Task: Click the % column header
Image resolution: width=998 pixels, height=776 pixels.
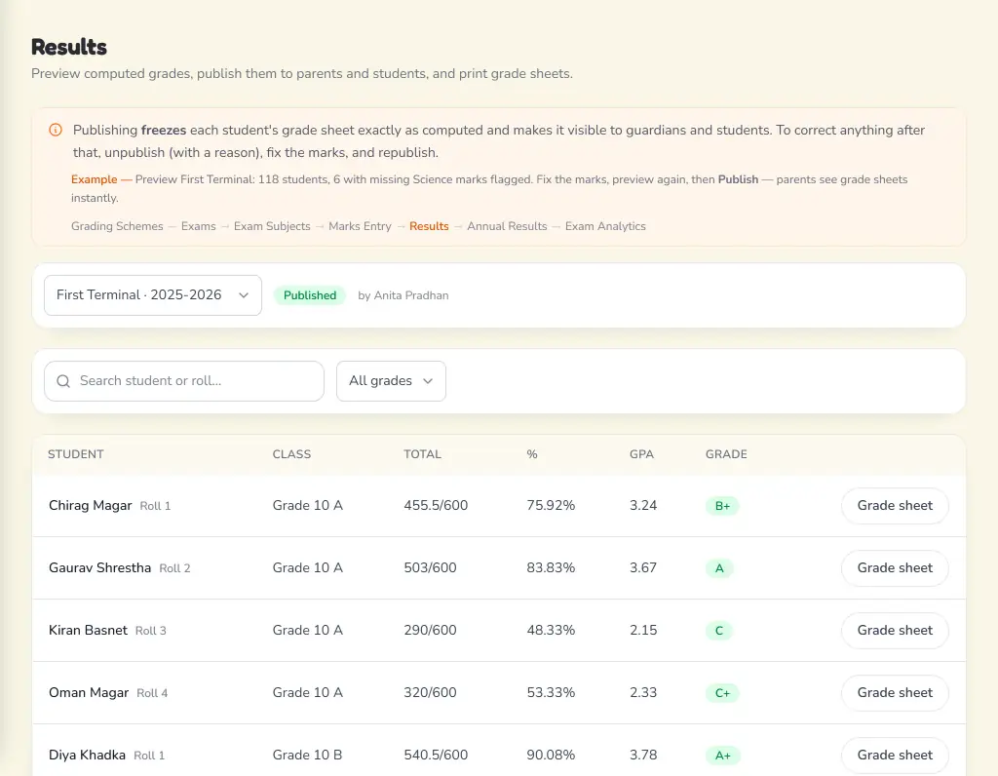Action: pyautogui.click(x=532, y=454)
